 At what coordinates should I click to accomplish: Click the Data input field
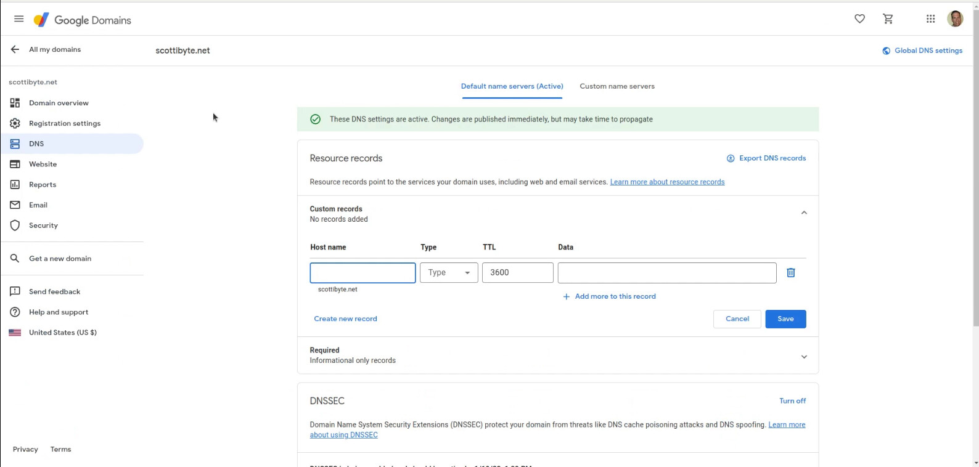[x=667, y=272]
